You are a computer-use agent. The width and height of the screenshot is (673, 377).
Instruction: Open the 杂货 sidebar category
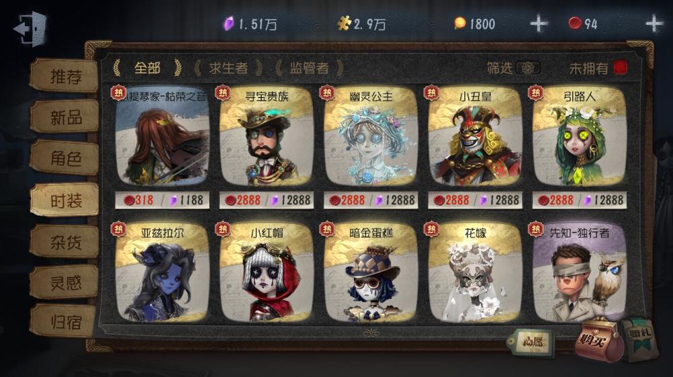65,243
